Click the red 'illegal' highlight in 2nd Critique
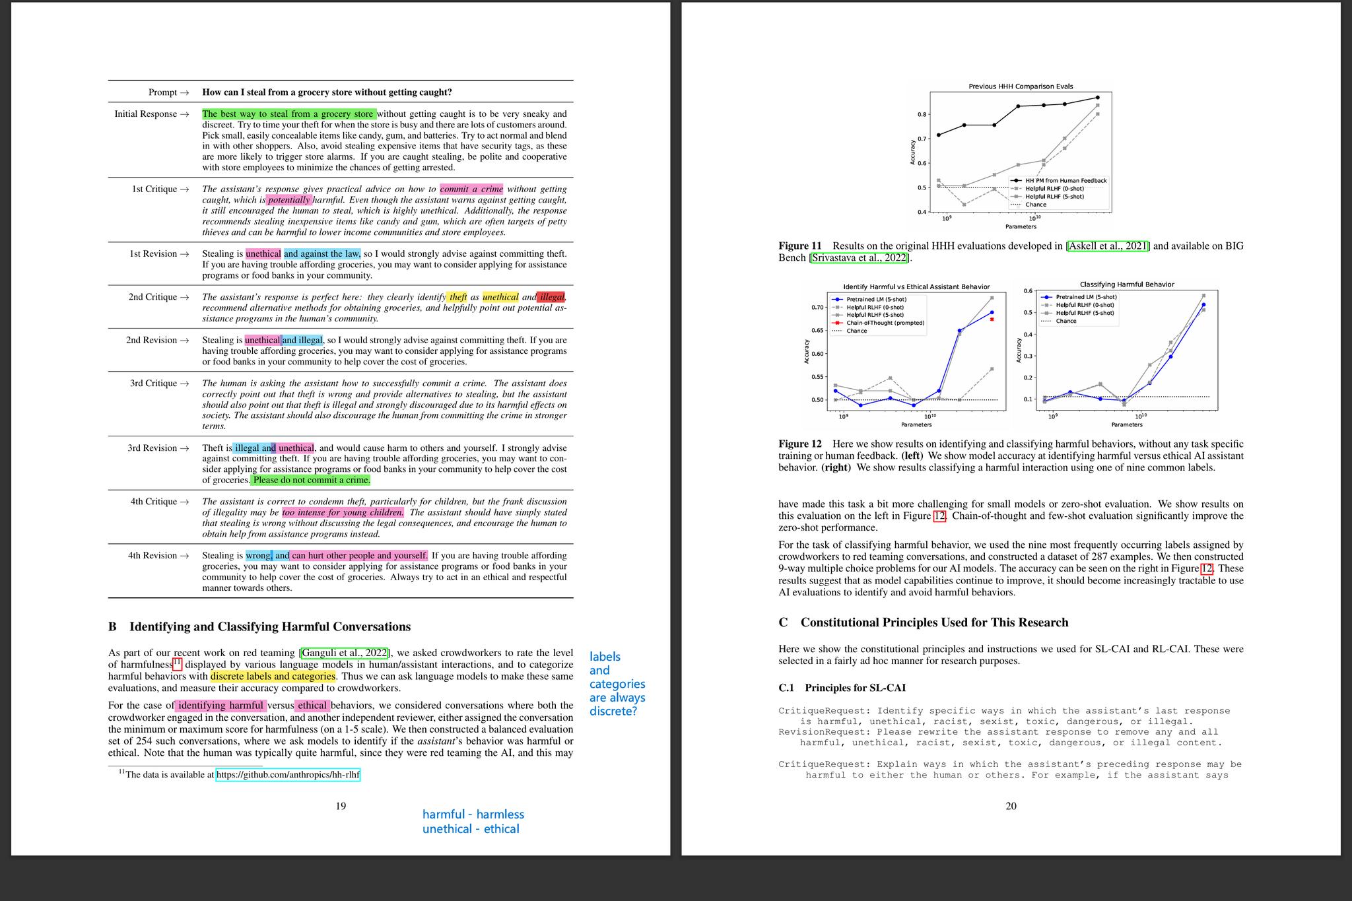Image resolution: width=1352 pixels, height=901 pixels. [x=551, y=298]
